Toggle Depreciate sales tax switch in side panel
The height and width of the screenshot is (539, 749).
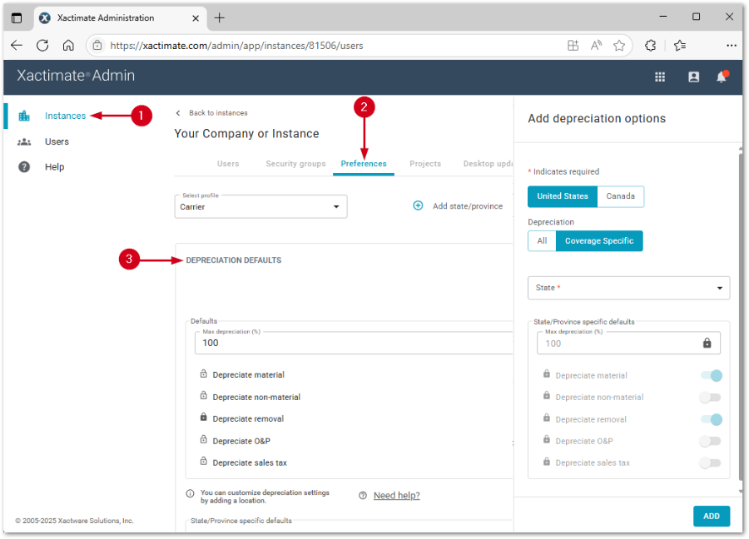710,462
